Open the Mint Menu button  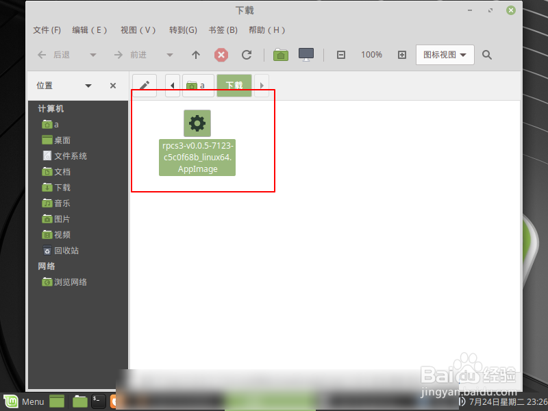24,401
